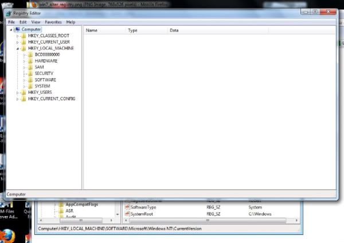Click SystemRoot string value icon

[127, 214]
